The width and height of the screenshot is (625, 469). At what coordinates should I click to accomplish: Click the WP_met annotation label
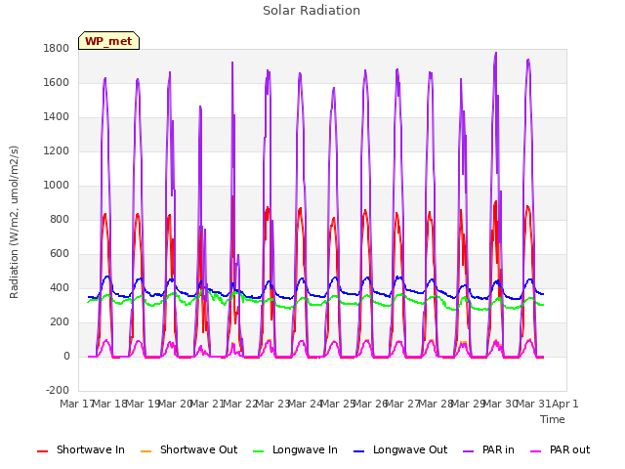tap(108, 41)
